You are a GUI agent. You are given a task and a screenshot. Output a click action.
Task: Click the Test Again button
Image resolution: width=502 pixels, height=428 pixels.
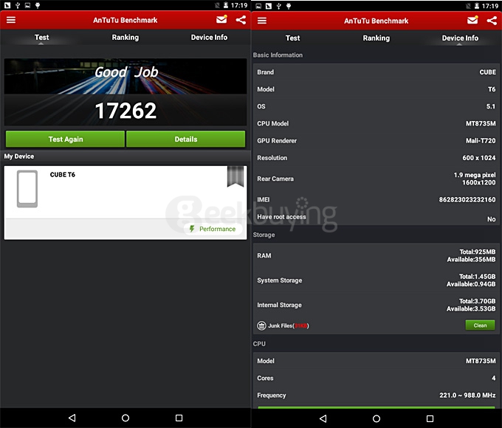tap(65, 139)
